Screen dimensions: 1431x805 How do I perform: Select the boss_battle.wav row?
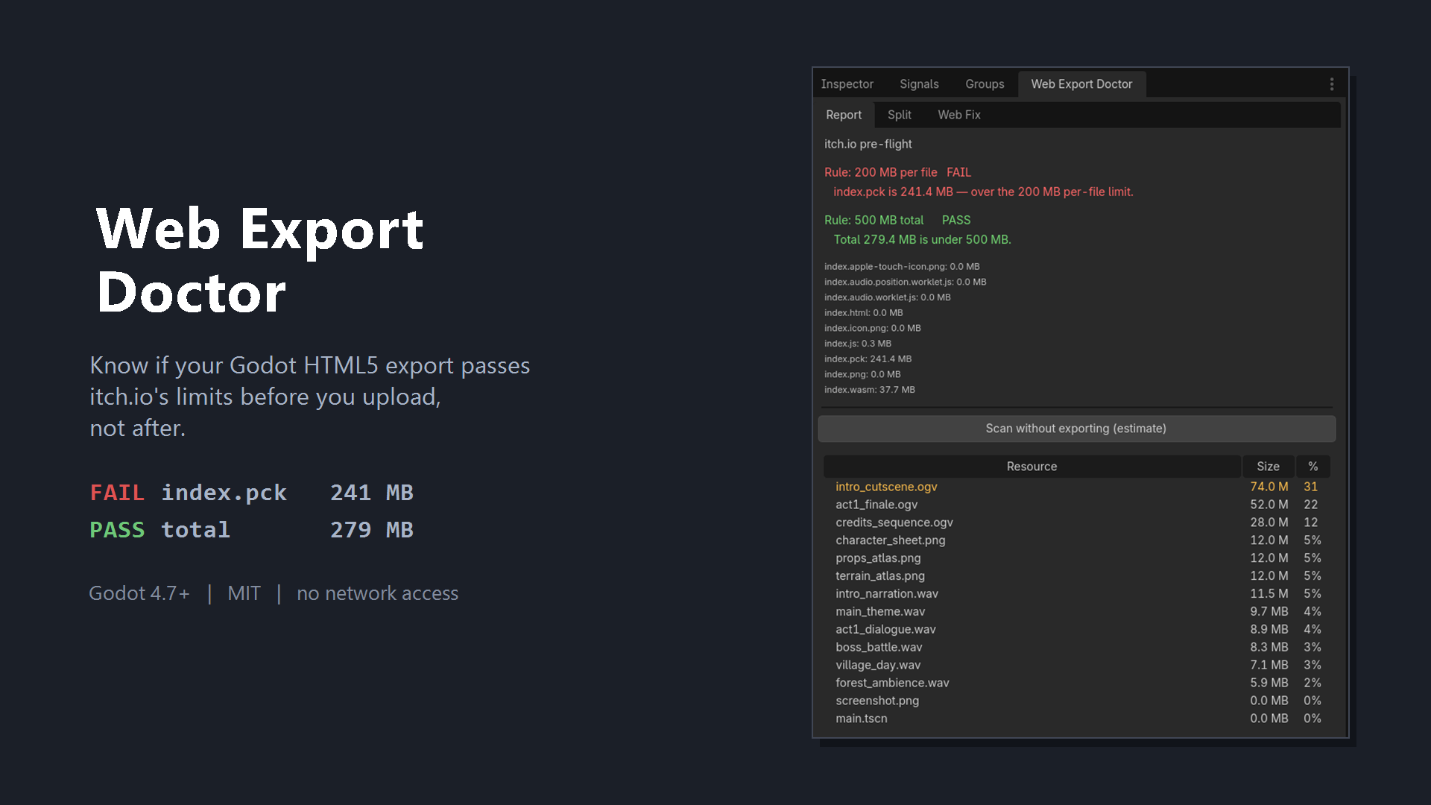tap(1076, 648)
